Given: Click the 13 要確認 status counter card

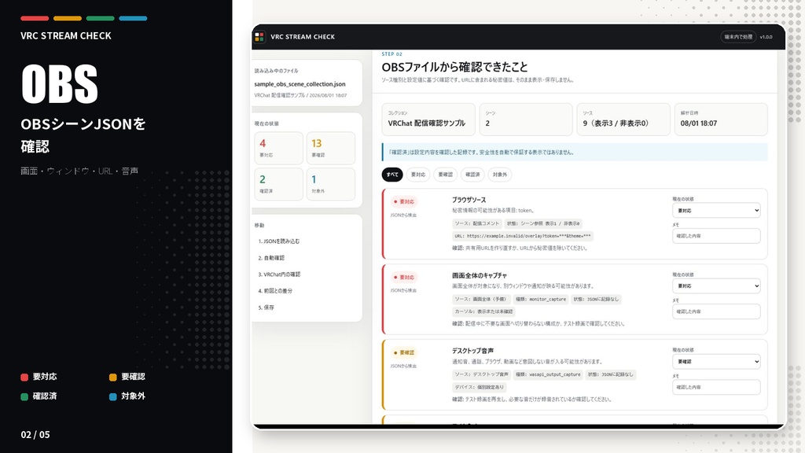Looking at the screenshot, I should 331,148.
